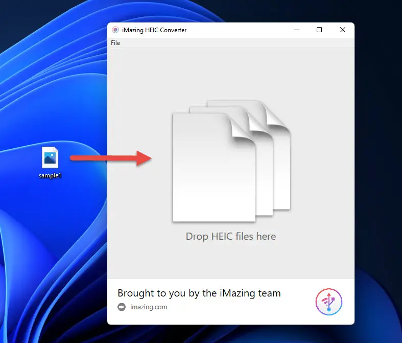Open the File menu
The height and width of the screenshot is (343, 402).
(x=115, y=43)
